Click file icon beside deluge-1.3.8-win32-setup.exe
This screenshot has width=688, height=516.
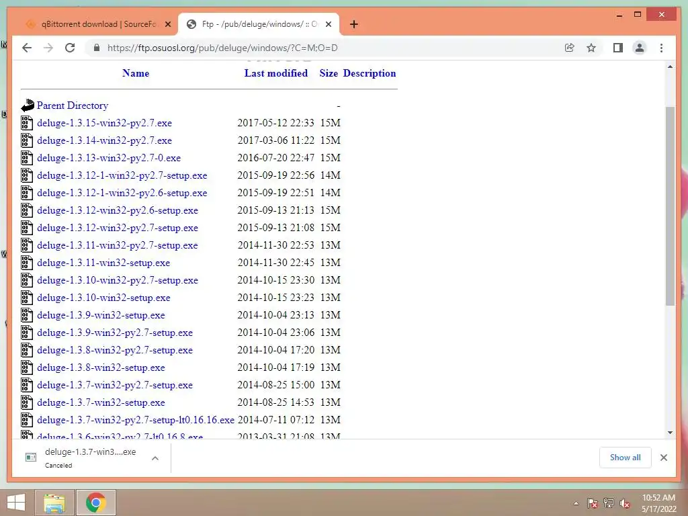pyautogui.click(x=27, y=368)
